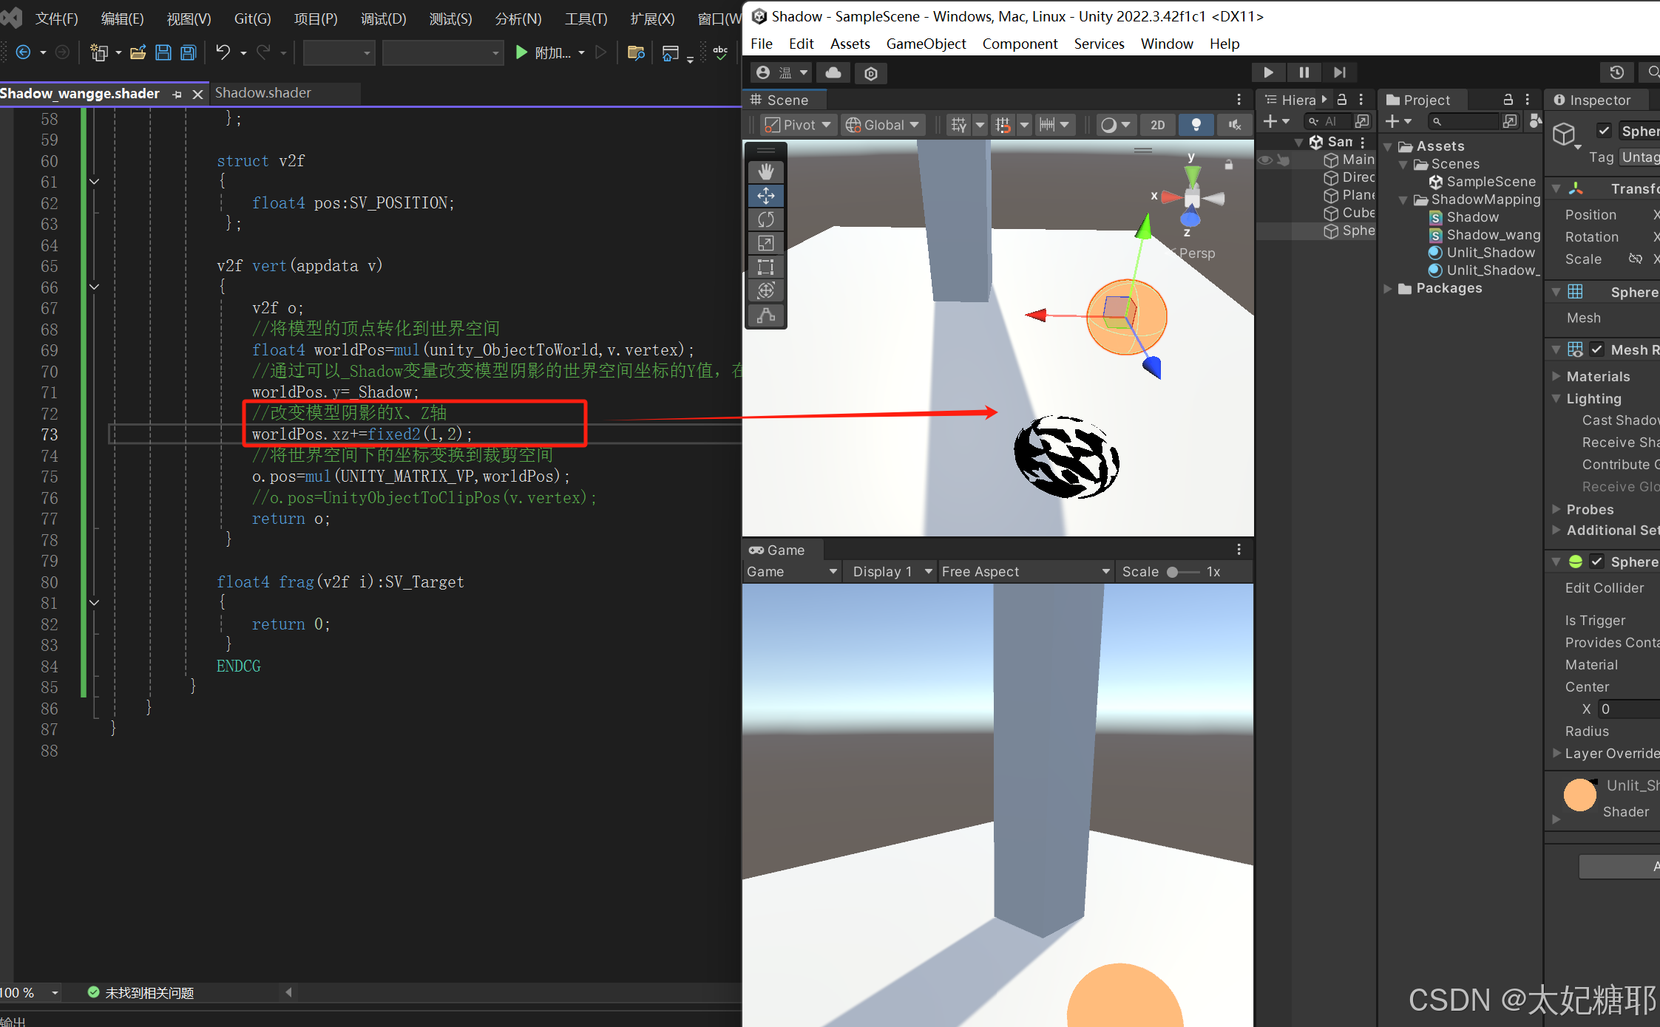Toggle the Inspector object active checkbox
Viewport: 1660px width, 1027px height.
(1604, 131)
